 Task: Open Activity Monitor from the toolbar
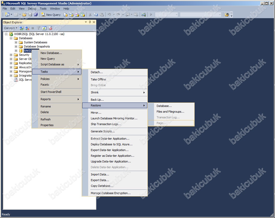[143, 15]
